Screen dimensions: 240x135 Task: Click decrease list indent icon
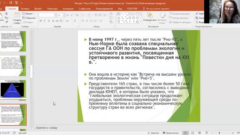pyautogui.click(x=96, y=15)
